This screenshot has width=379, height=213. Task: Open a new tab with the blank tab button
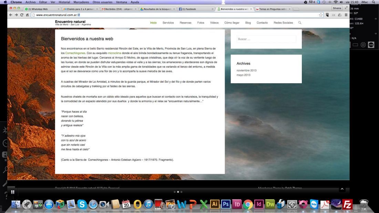point(296,9)
